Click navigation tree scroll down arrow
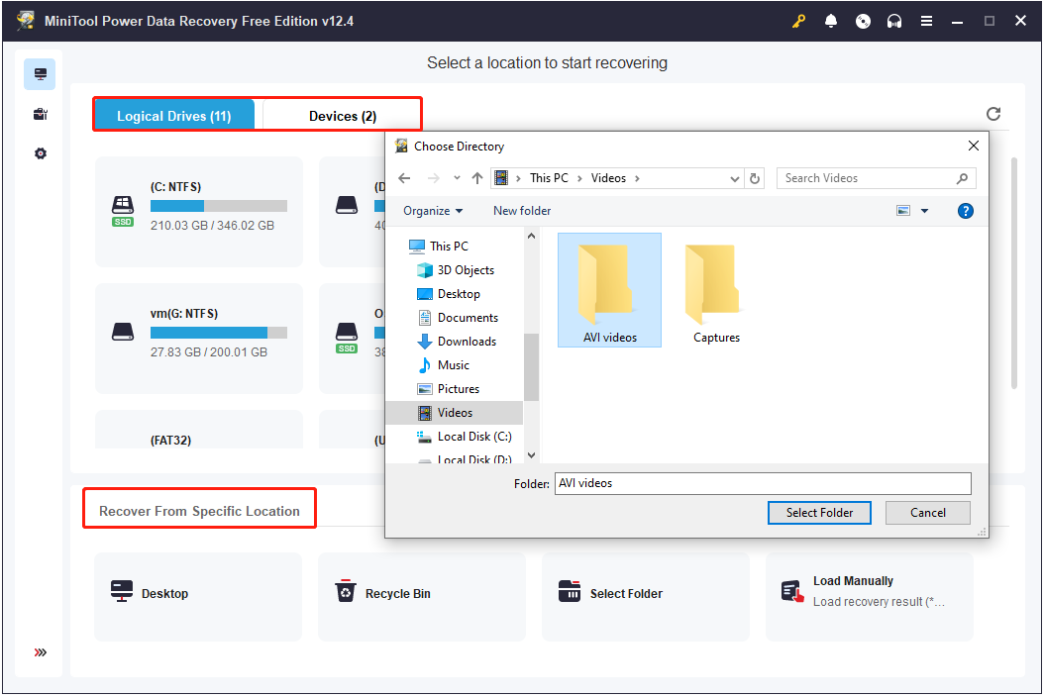This screenshot has height=697, width=1044. point(531,455)
